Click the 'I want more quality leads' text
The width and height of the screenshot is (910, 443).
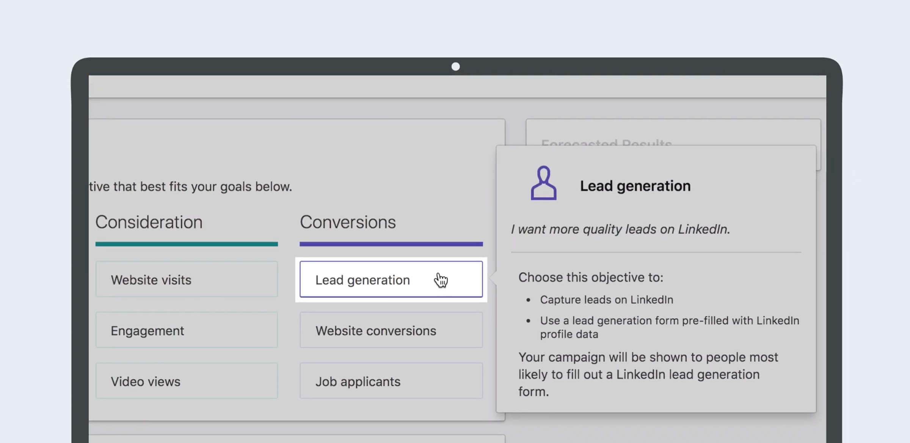pos(620,229)
